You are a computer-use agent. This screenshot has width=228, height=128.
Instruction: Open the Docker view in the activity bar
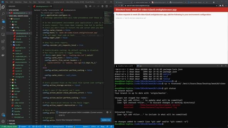[x=3, y=55]
